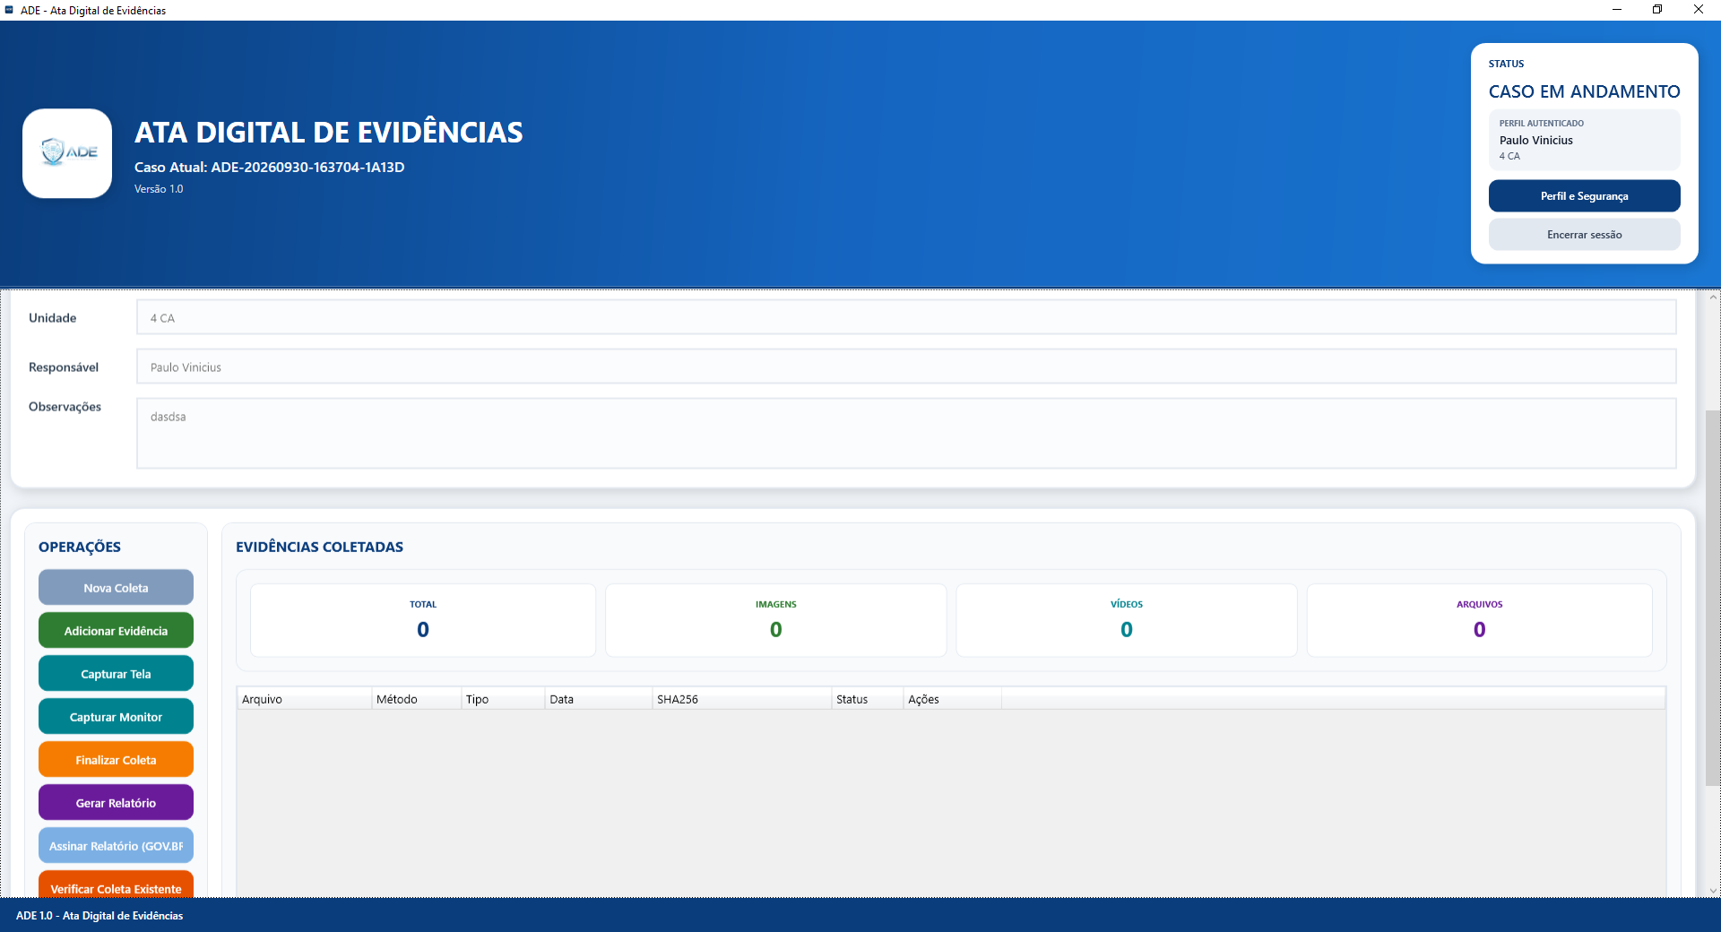This screenshot has width=1721, height=932.
Task: Click Capturar Tela button
Action: click(x=116, y=674)
